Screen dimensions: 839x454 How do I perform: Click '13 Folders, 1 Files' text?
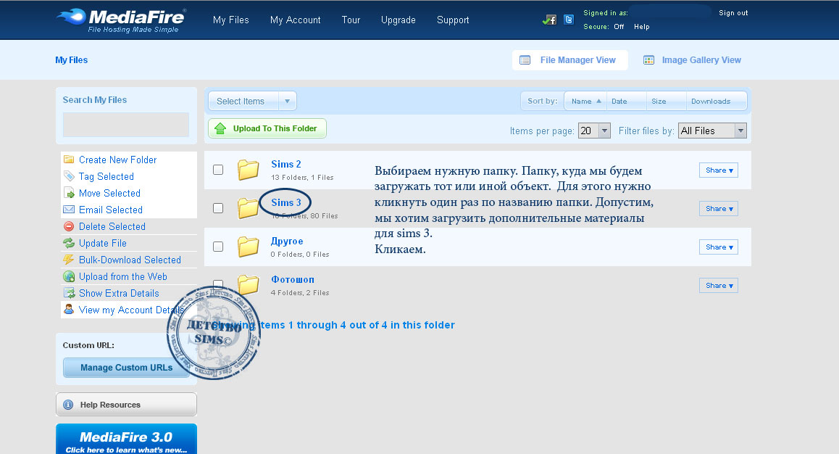coord(302,177)
